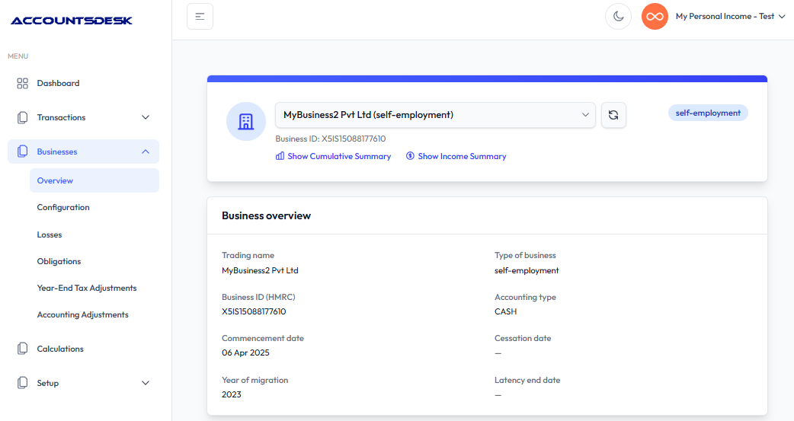Screen dimensions: 794x421
Task: Click the trading name value MyBusiness2 Pvt Ltd
Action: pos(260,270)
